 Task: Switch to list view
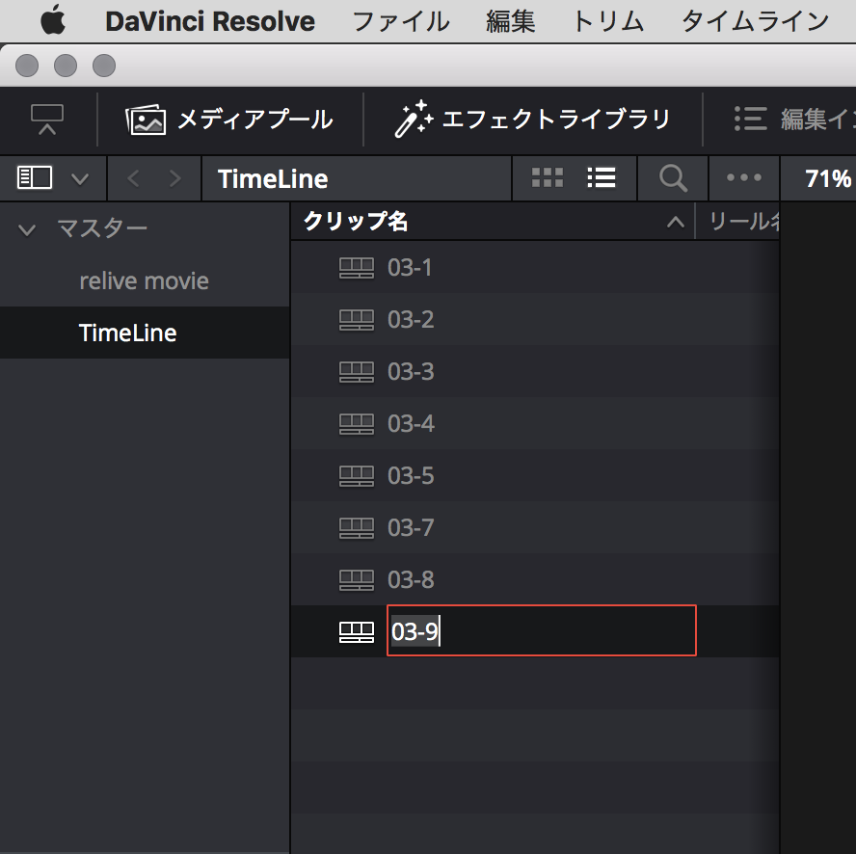coord(602,178)
